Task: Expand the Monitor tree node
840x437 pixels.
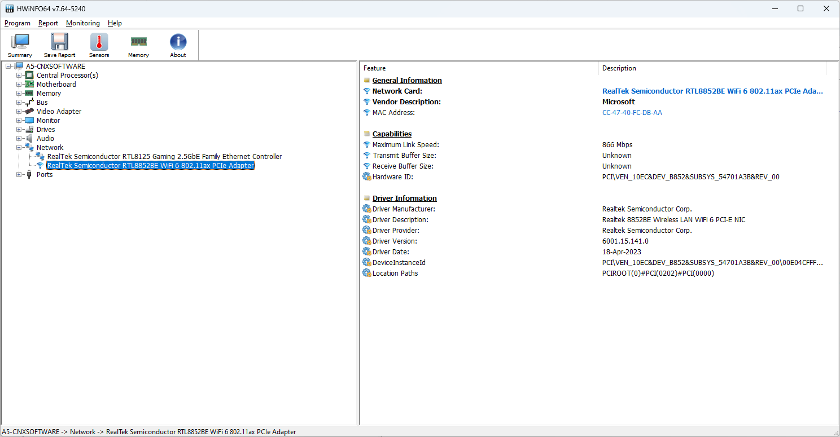Action: pos(19,121)
